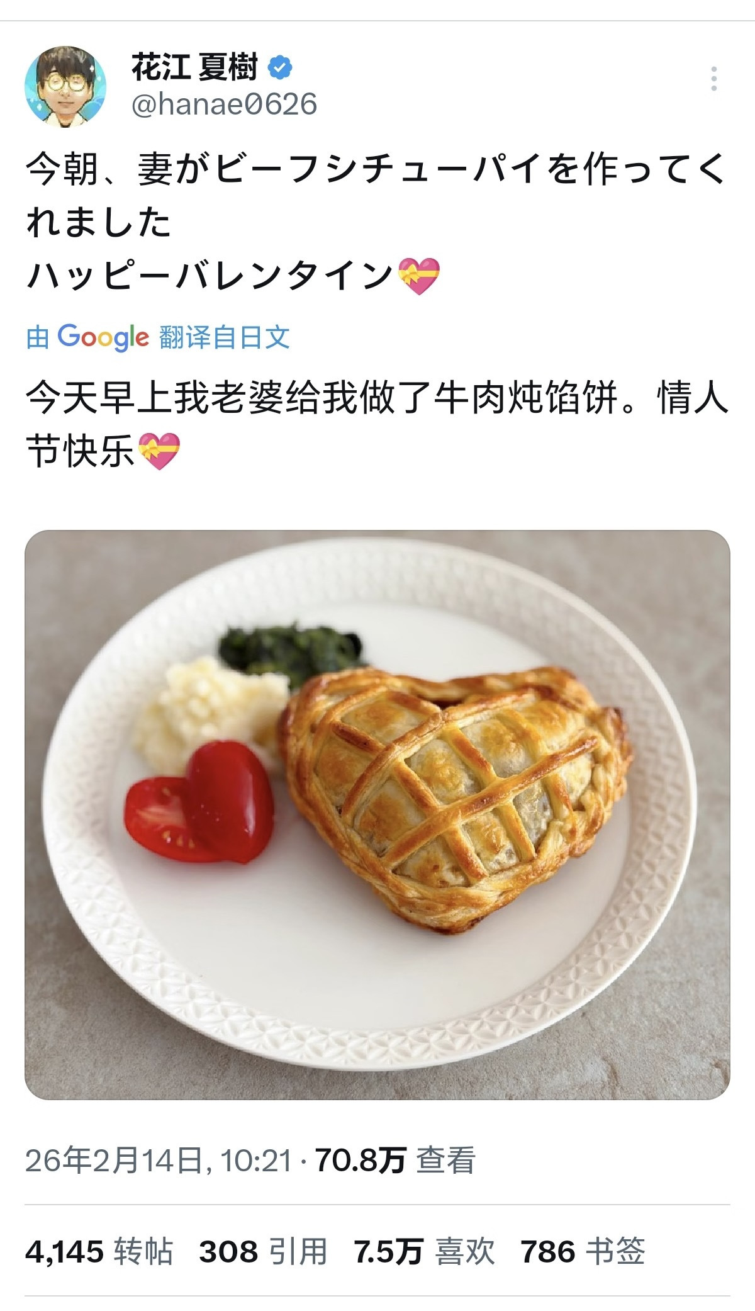Click the 由 text before Google logo

click(x=38, y=338)
